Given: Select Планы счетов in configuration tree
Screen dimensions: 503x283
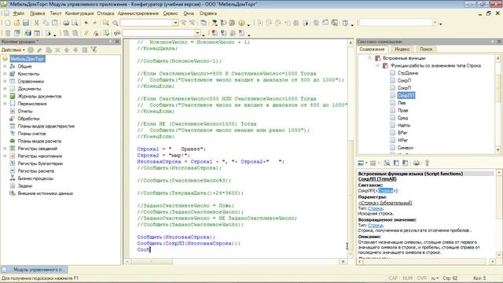Looking at the screenshot, I should [x=31, y=134].
